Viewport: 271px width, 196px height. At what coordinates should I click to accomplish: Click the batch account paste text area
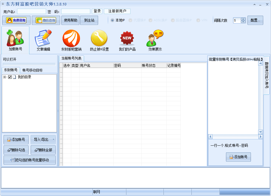pos(233,98)
